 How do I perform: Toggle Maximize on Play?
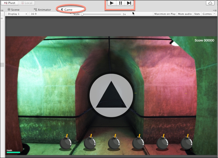[165, 14]
